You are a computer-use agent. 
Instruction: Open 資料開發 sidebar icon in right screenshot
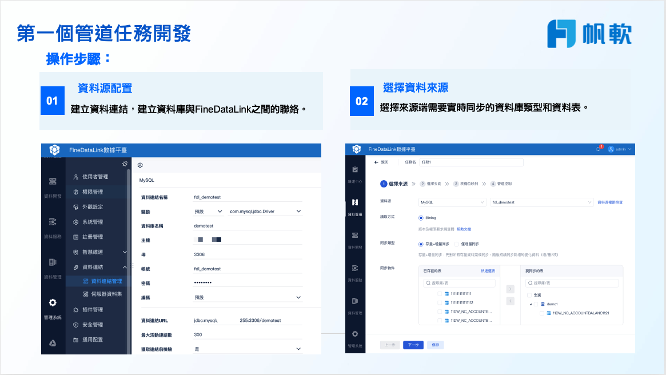tap(354, 236)
